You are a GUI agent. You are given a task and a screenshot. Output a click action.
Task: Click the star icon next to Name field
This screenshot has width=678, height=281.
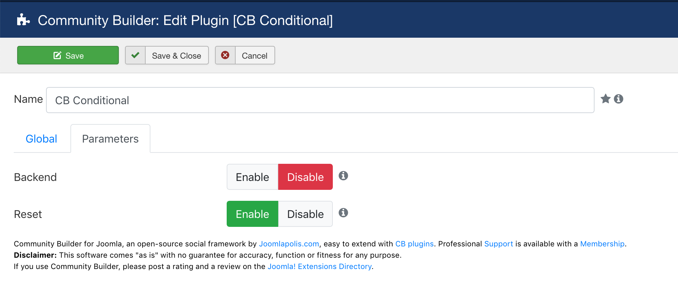pyautogui.click(x=606, y=99)
